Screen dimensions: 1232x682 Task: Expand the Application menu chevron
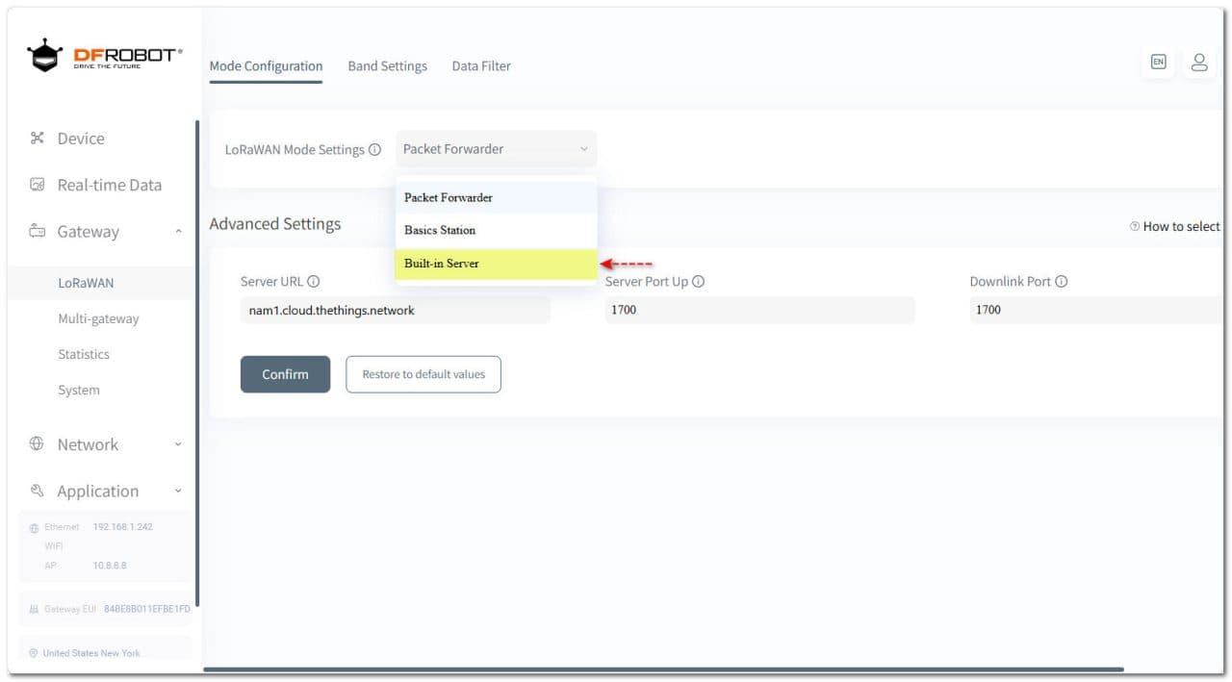(178, 492)
